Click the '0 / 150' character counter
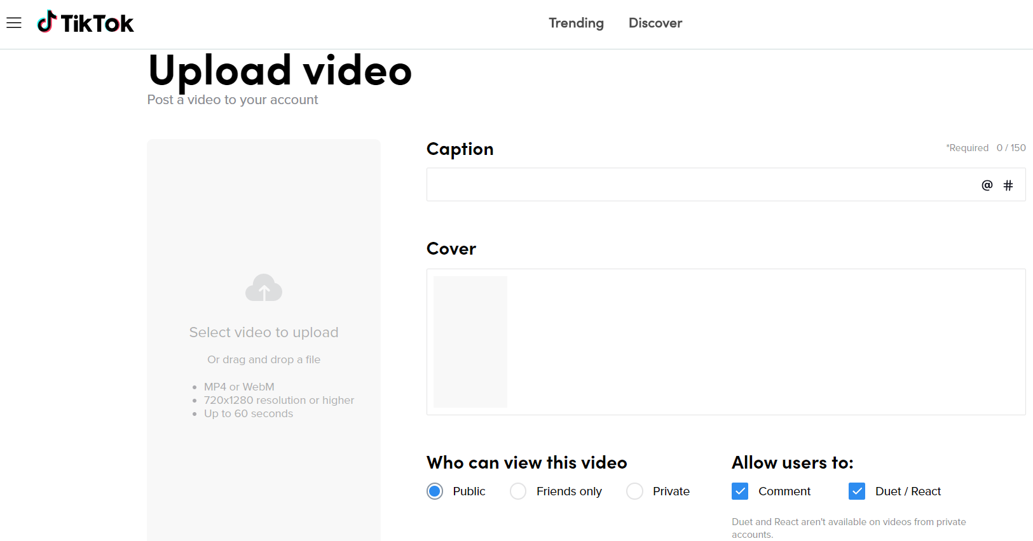1033x541 pixels. point(1011,148)
